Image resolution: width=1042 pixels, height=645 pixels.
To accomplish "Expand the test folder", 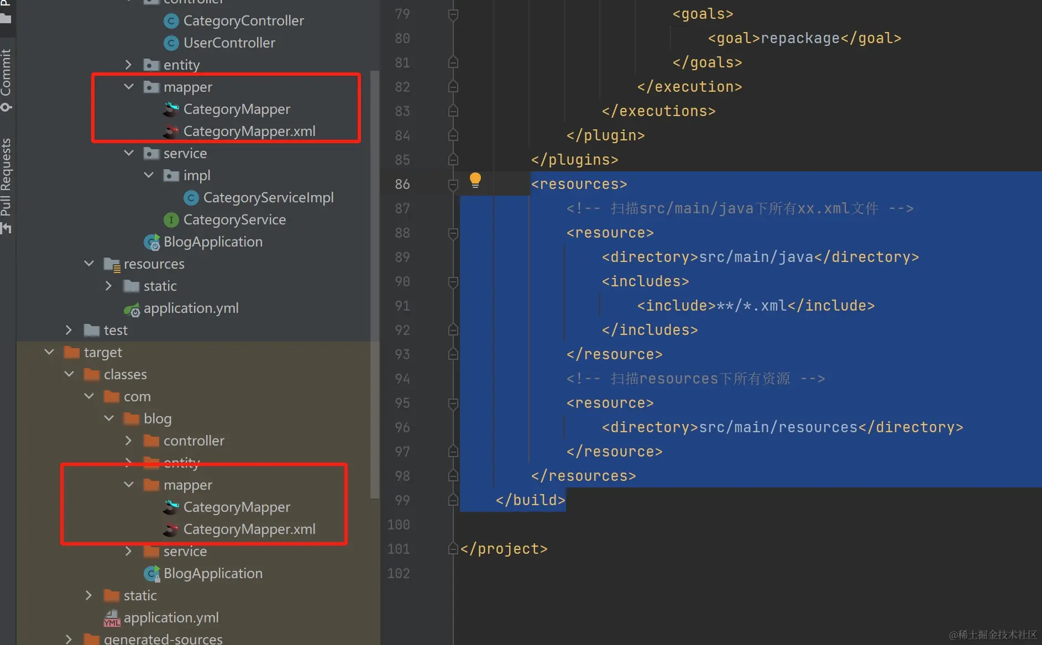I will click(69, 330).
